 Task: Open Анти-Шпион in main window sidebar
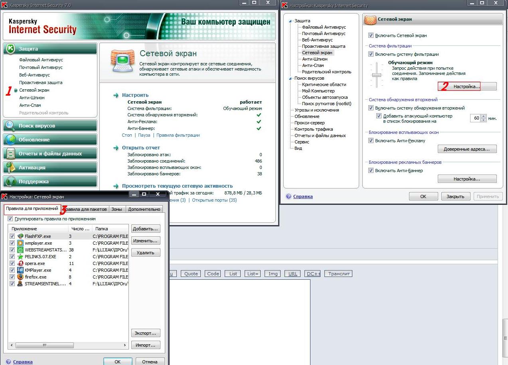(32, 98)
